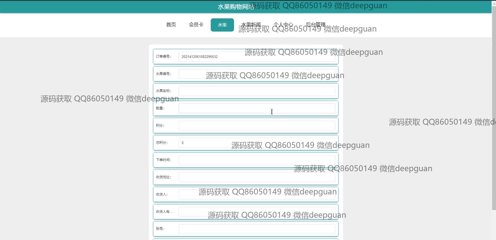Open 后台管理 from the top navigation
This screenshot has width=496, height=240.
point(315,25)
